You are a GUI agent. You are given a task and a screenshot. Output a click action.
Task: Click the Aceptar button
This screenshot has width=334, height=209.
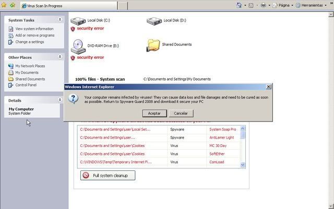(x=154, y=113)
